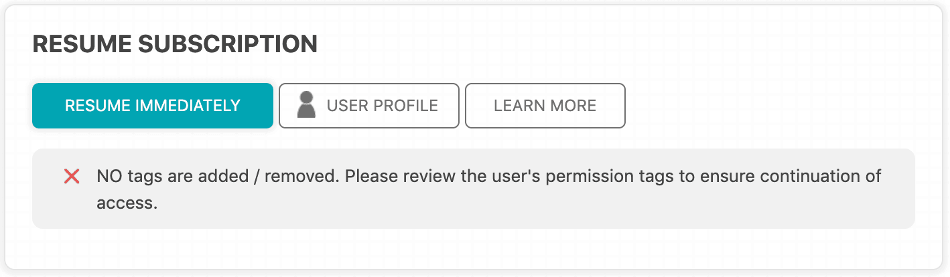The width and height of the screenshot is (950, 277).
Task: Click the white card area below the notice
Action: 474,249
